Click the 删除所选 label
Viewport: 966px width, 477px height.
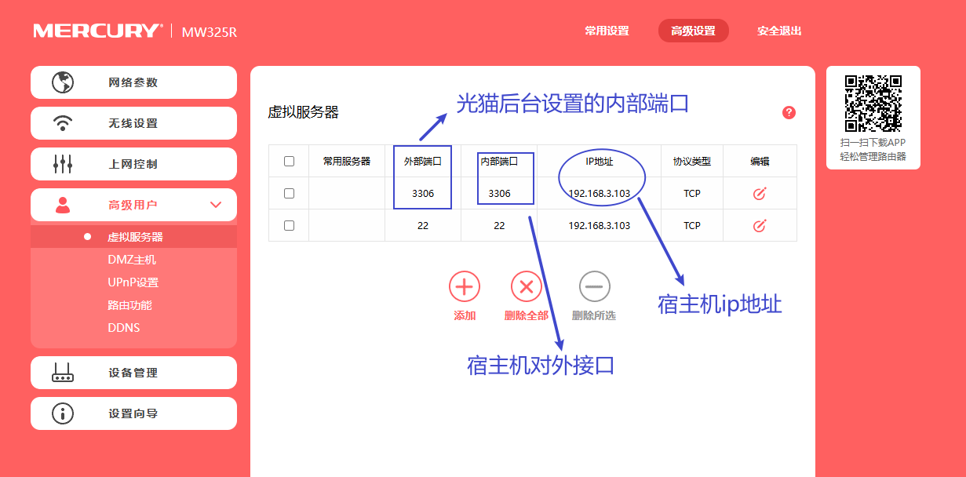pos(594,315)
